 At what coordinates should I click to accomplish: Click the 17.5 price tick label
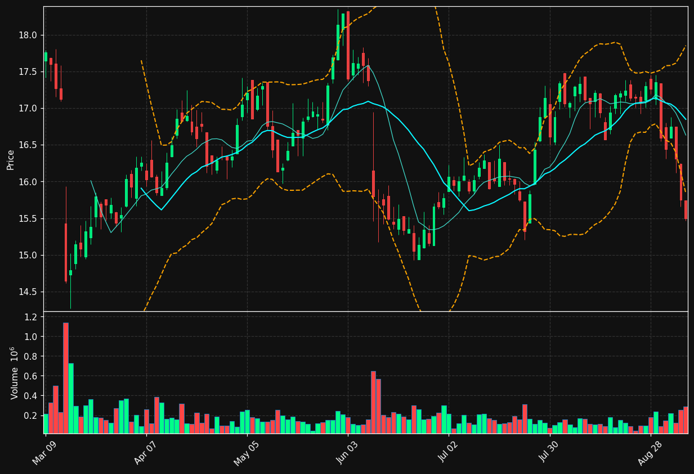click(x=28, y=71)
